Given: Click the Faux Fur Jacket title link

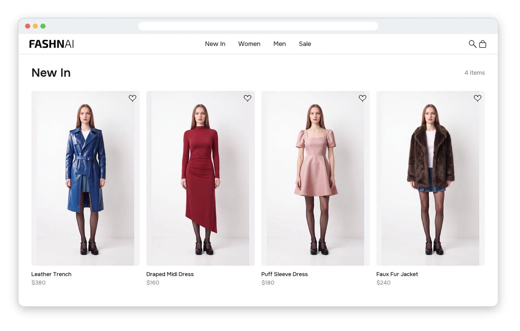Looking at the screenshot, I should tap(397, 274).
